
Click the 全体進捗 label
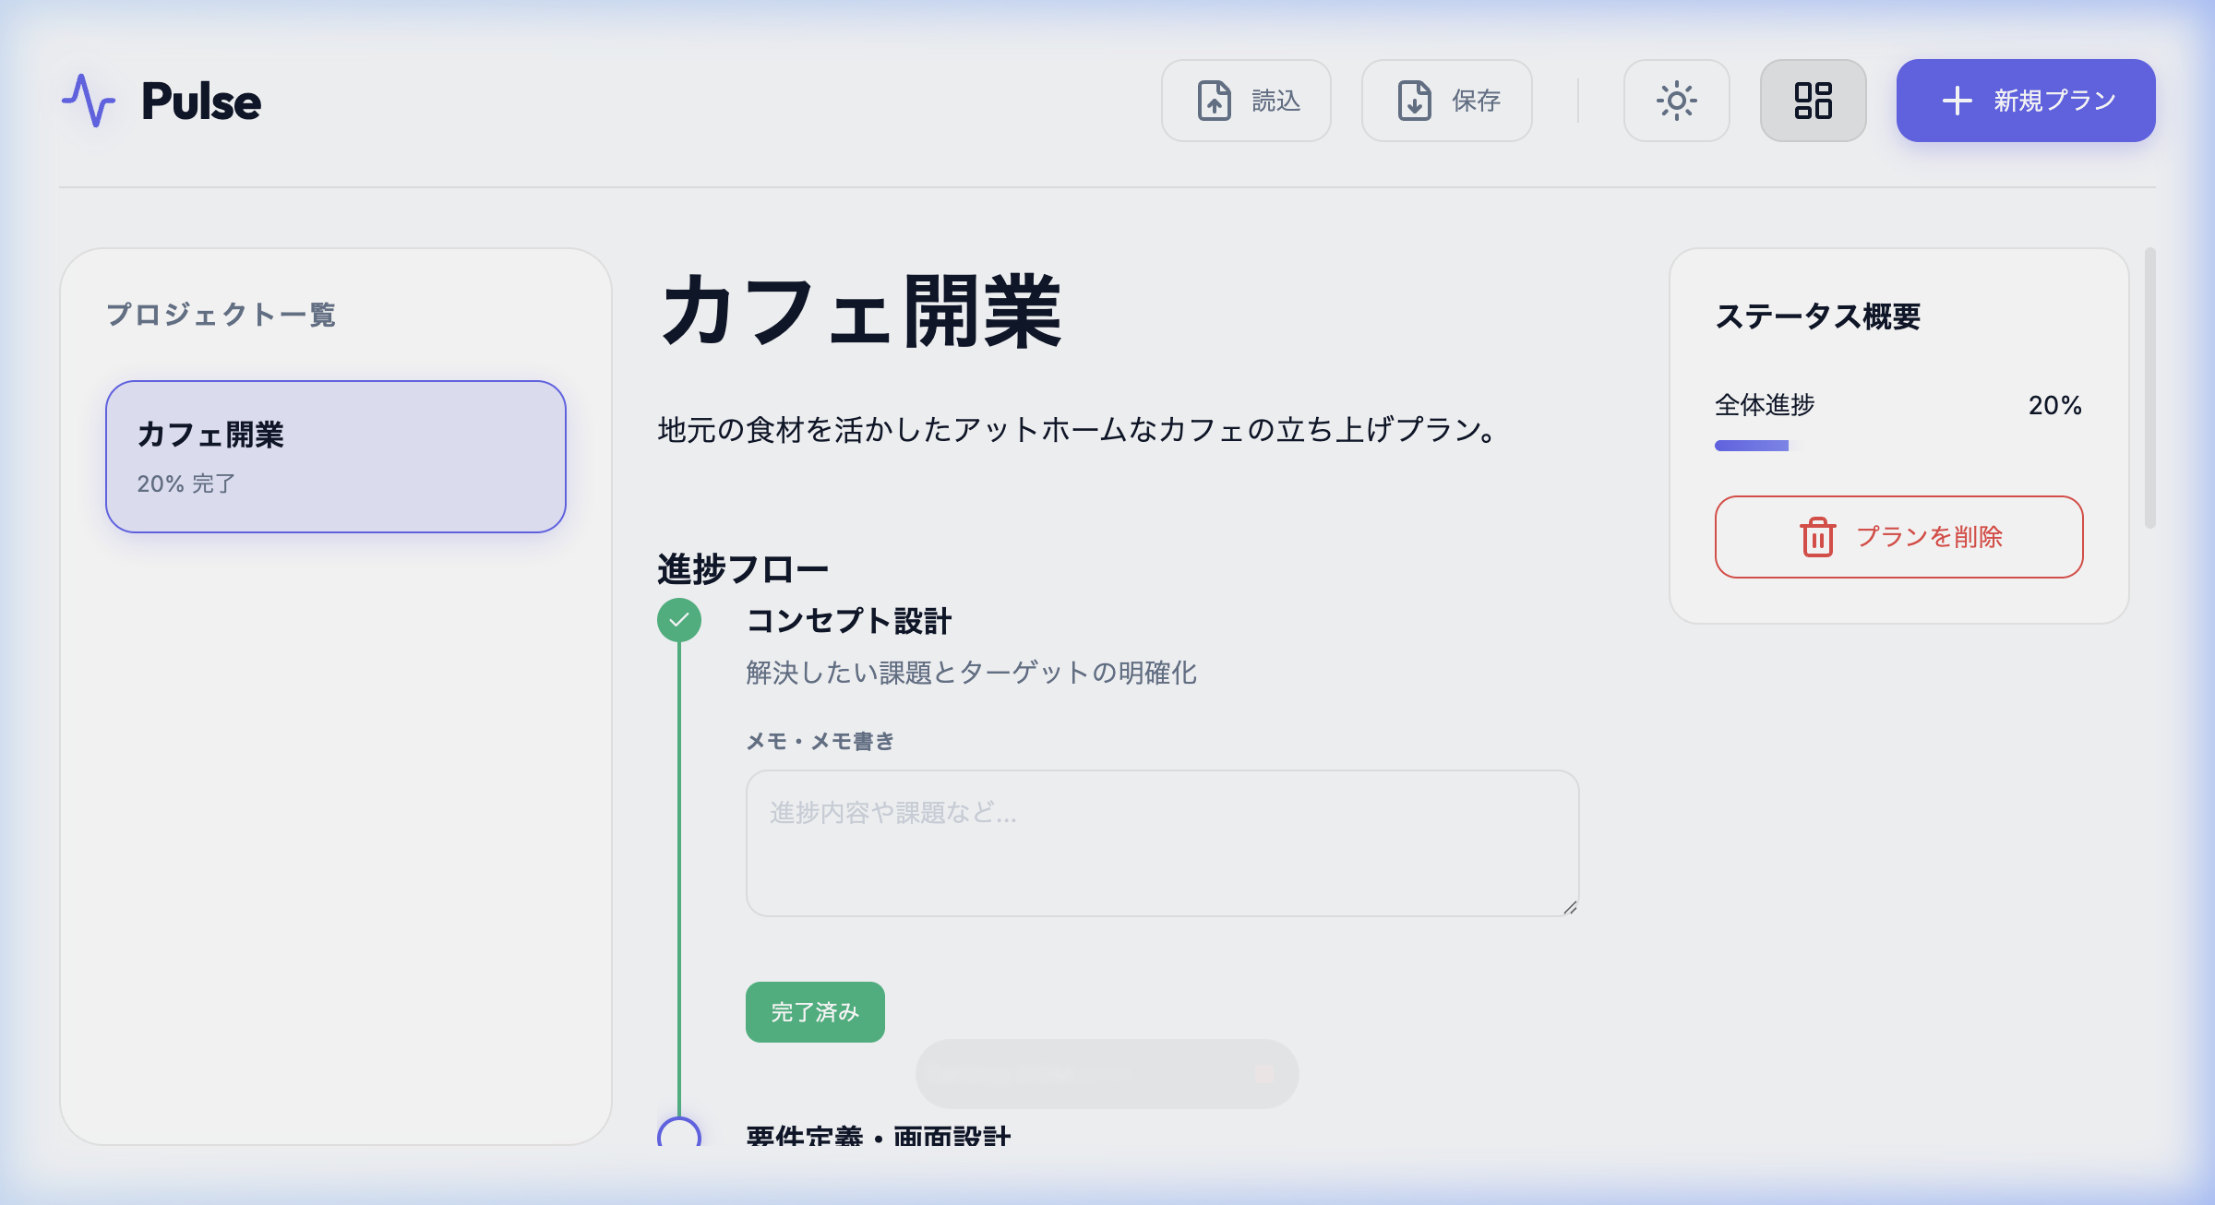[x=1765, y=405]
